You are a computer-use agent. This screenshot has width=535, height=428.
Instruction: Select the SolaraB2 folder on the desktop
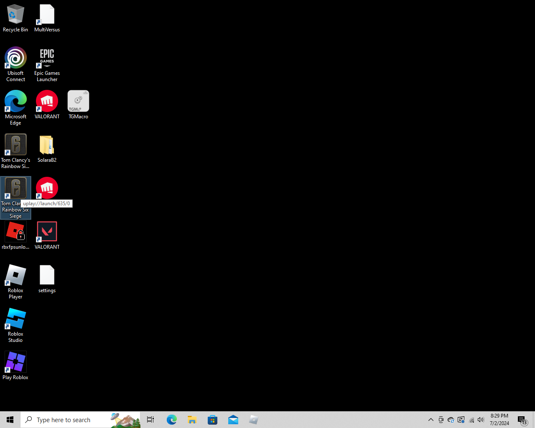pos(47,148)
